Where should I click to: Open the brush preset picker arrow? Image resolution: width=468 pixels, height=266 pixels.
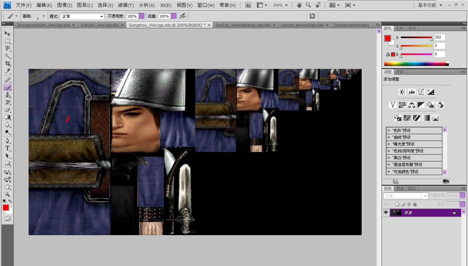coord(44,16)
